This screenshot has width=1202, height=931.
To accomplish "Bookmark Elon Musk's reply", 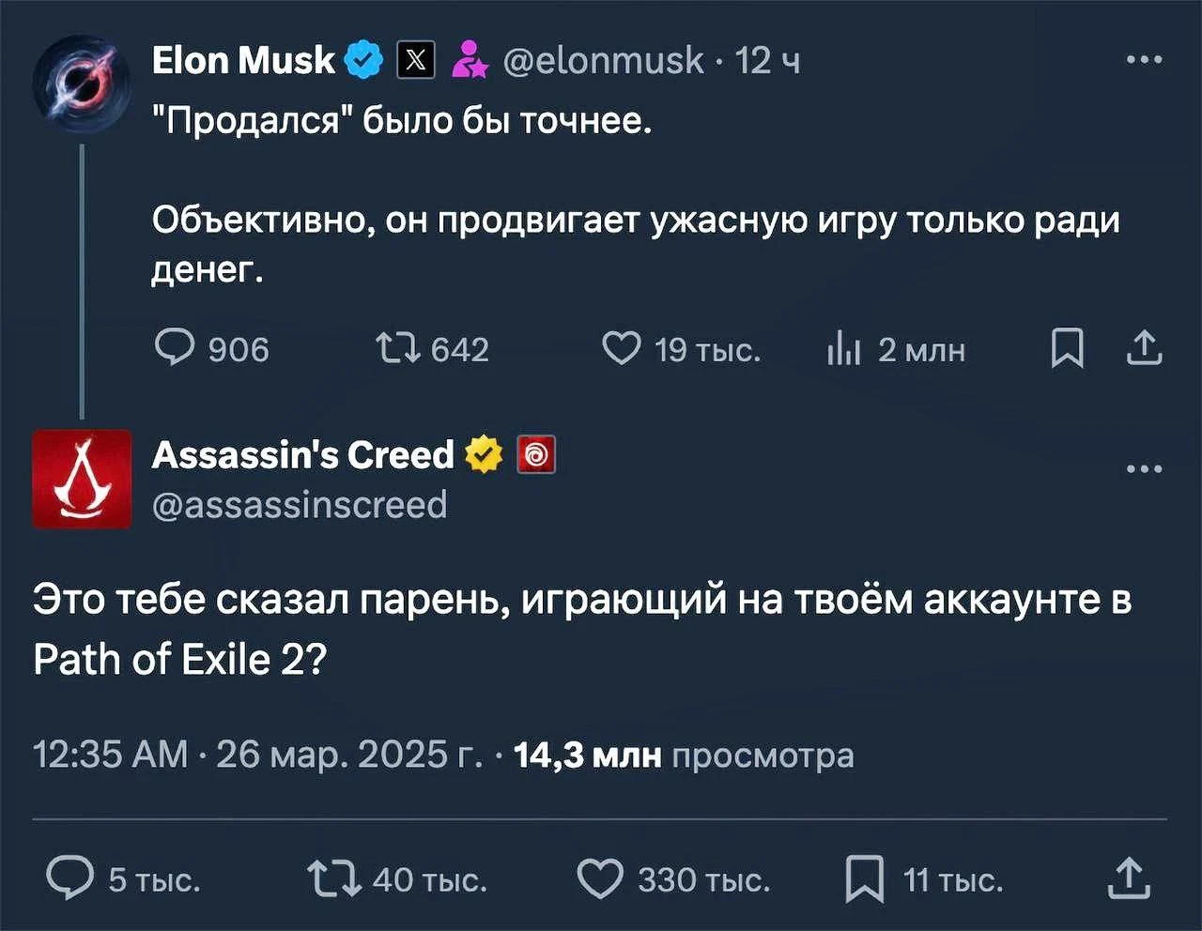I will click(1068, 348).
